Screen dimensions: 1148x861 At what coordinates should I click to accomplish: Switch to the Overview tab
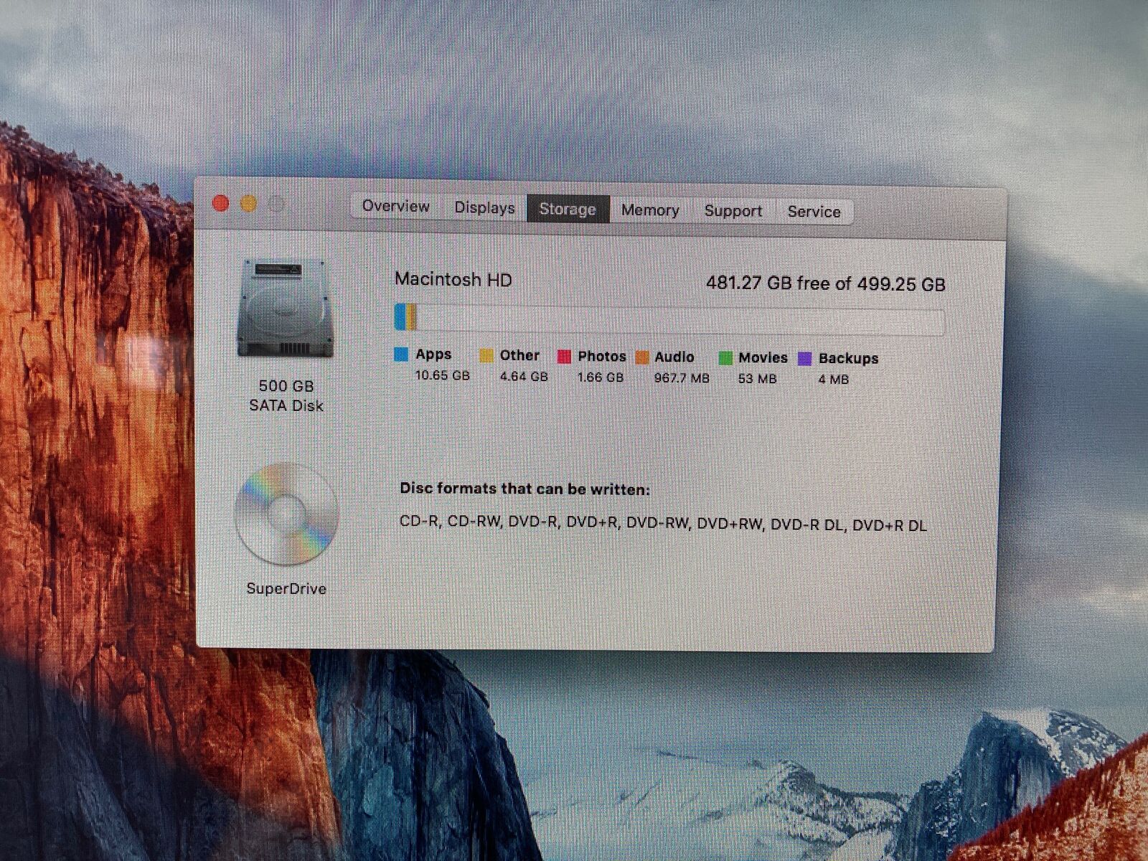click(395, 207)
